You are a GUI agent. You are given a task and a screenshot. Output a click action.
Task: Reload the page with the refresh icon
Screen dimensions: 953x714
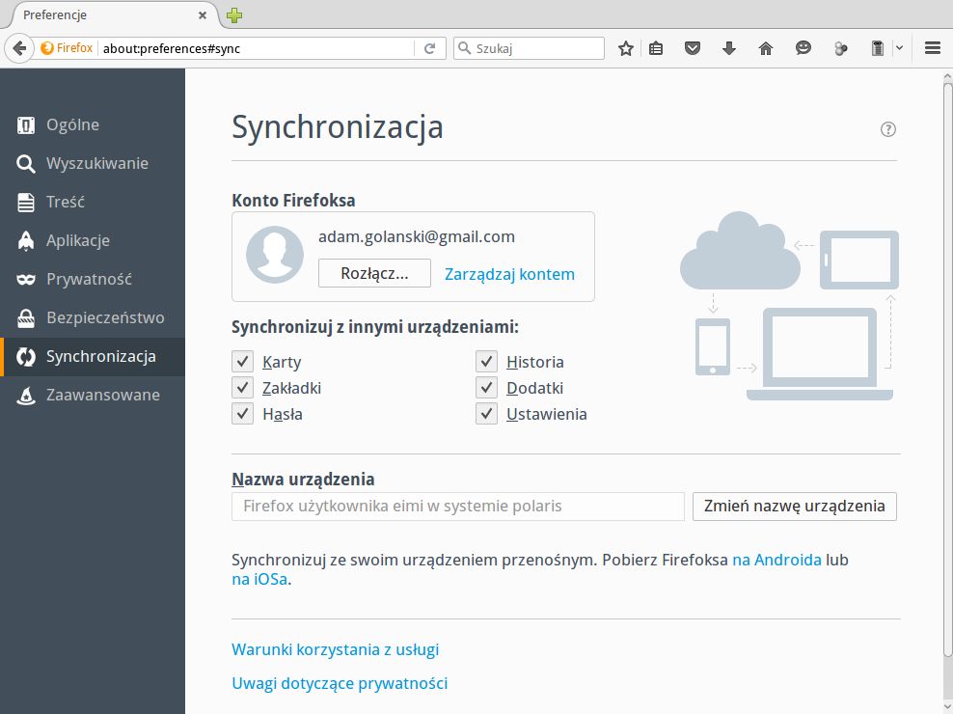(x=429, y=48)
